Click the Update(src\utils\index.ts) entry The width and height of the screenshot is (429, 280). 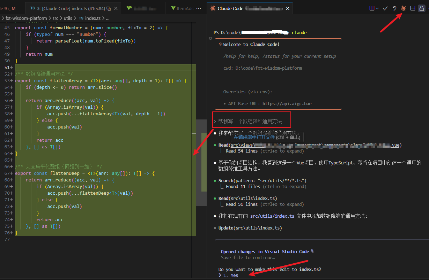pos(250,228)
